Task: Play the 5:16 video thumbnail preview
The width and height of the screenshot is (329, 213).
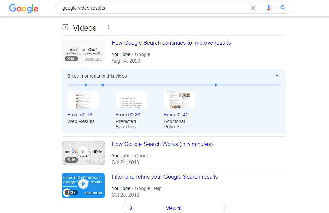Action: [83, 153]
